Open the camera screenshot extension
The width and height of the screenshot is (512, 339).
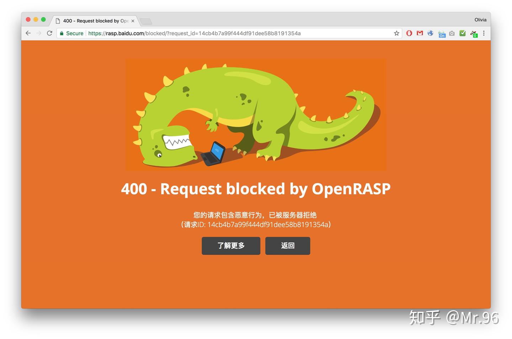coord(452,33)
